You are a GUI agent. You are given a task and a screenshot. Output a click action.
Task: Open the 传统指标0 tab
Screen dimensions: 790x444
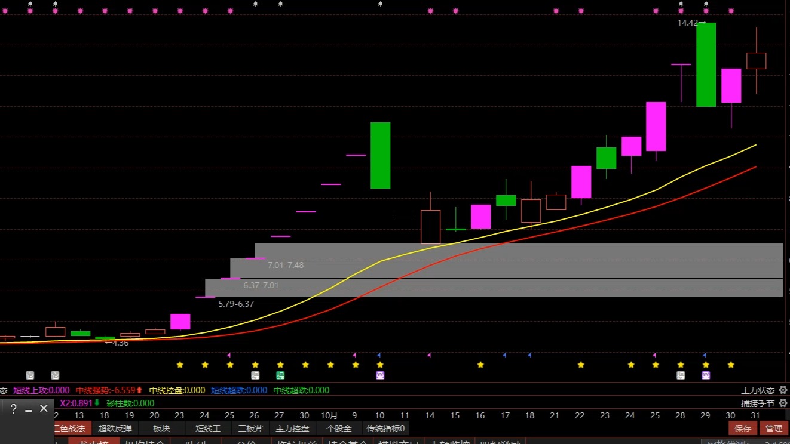point(385,428)
